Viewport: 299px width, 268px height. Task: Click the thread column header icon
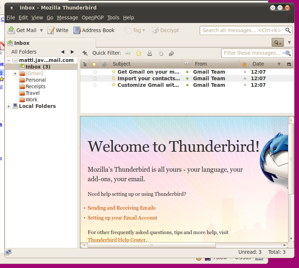tap(85, 64)
